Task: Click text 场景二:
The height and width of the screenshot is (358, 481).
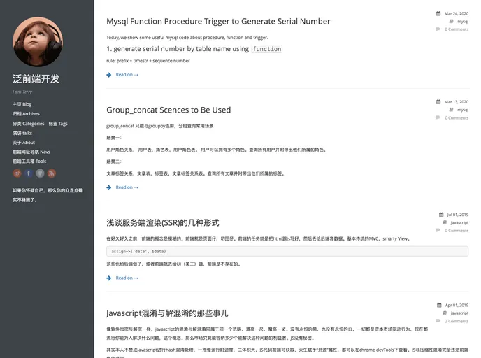Action: coord(114,162)
